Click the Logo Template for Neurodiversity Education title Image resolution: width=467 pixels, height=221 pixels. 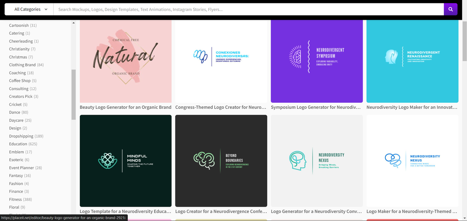pyautogui.click(x=126, y=212)
